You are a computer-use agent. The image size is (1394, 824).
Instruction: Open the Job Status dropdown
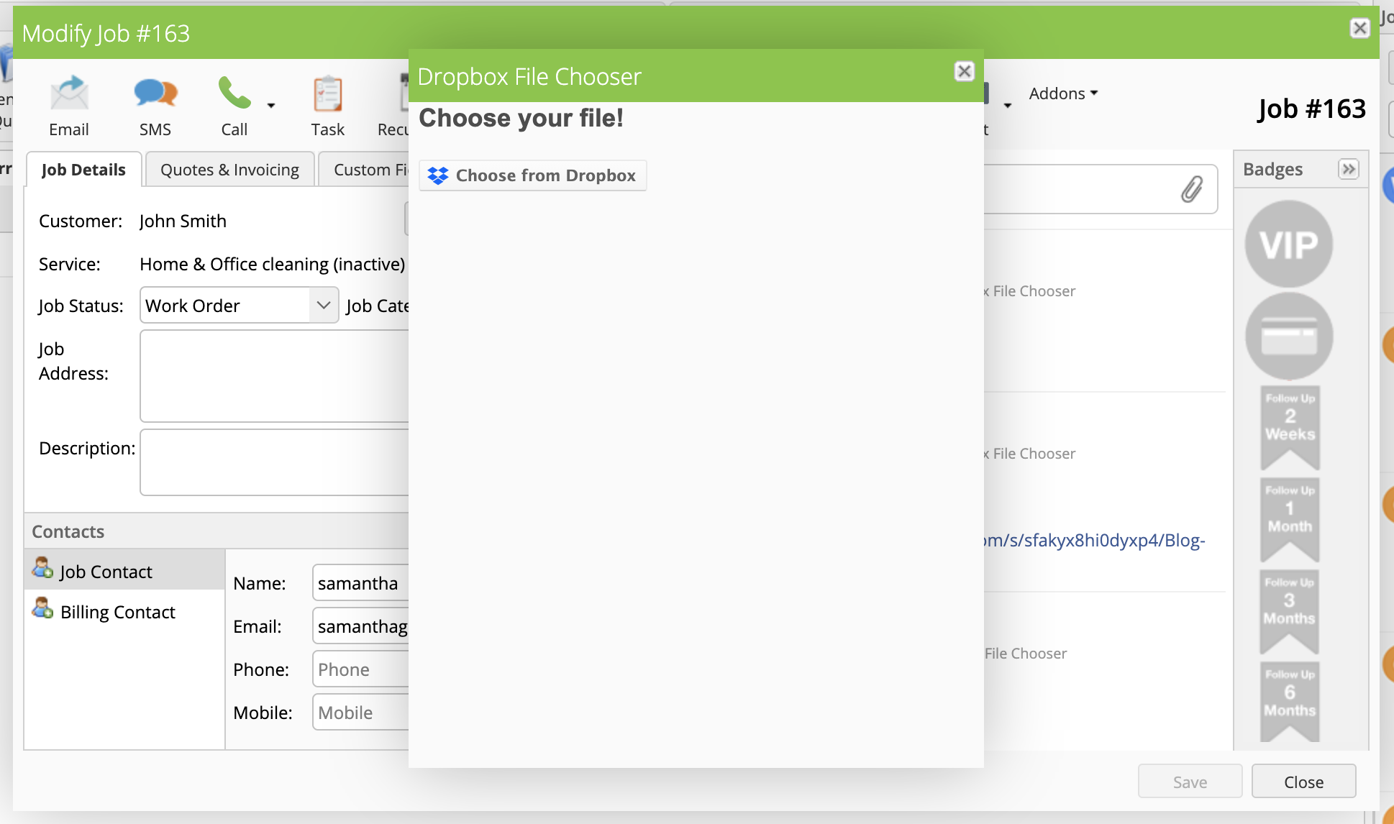pyautogui.click(x=239, y=306)
